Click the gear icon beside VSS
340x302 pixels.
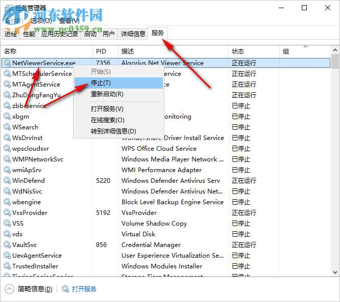click(7, 223)
